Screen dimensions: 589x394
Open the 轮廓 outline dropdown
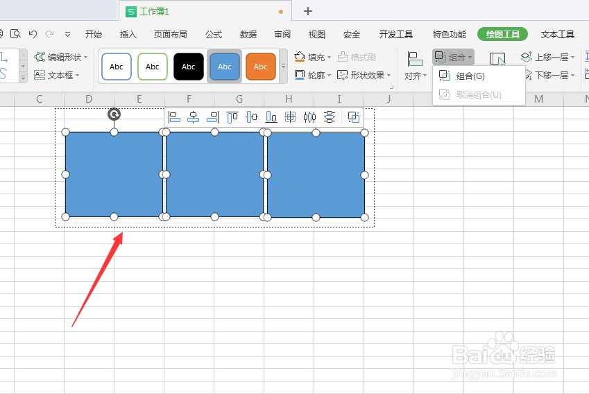312,75
